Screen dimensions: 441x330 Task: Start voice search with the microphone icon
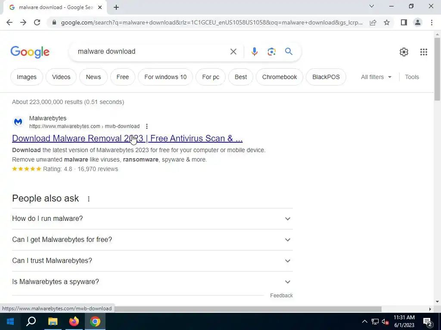pos(254,52)
